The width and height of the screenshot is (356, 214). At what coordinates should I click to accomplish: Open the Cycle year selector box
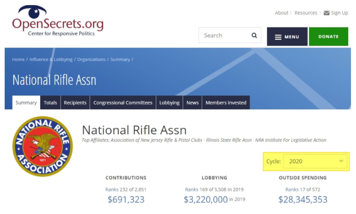[315, 161]
